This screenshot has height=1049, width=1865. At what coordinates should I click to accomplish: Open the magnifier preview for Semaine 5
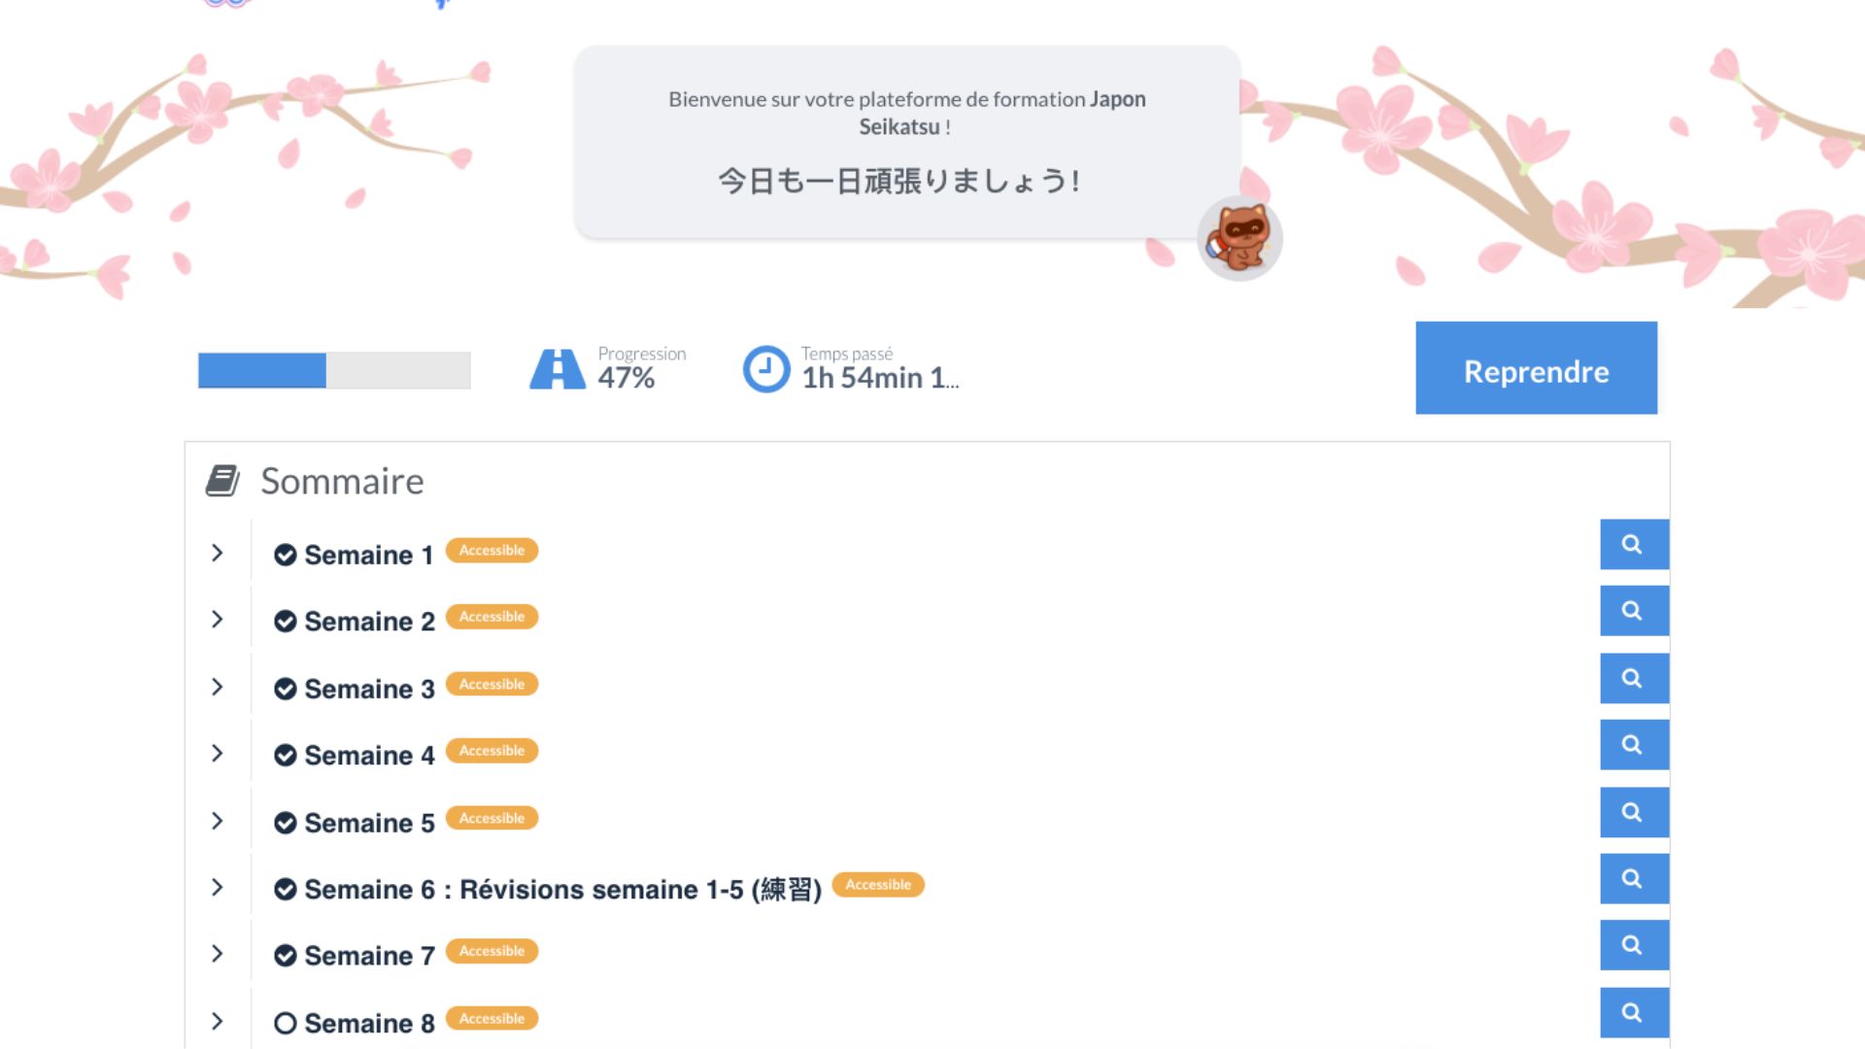pos(1634,812)
